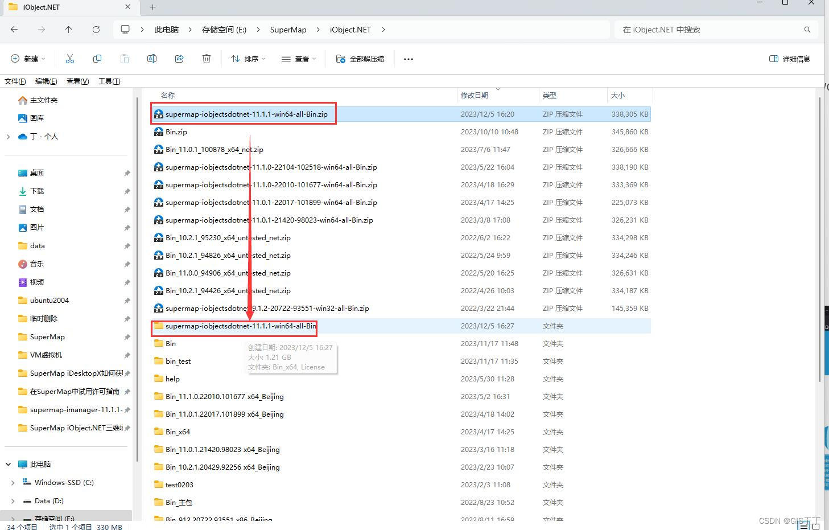Viewport: 829px width, 530px height.
Task: Go up one folder level arrow
Action: point(69,30)
